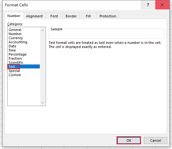Click the help question mark icon
This screenshot has width=172, height=149.
148,5
